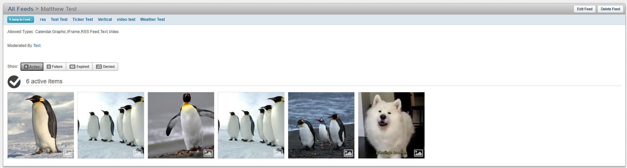Open the Jump to Feed dropdown
Screen dimensions: 627x168
click(21, 20)
